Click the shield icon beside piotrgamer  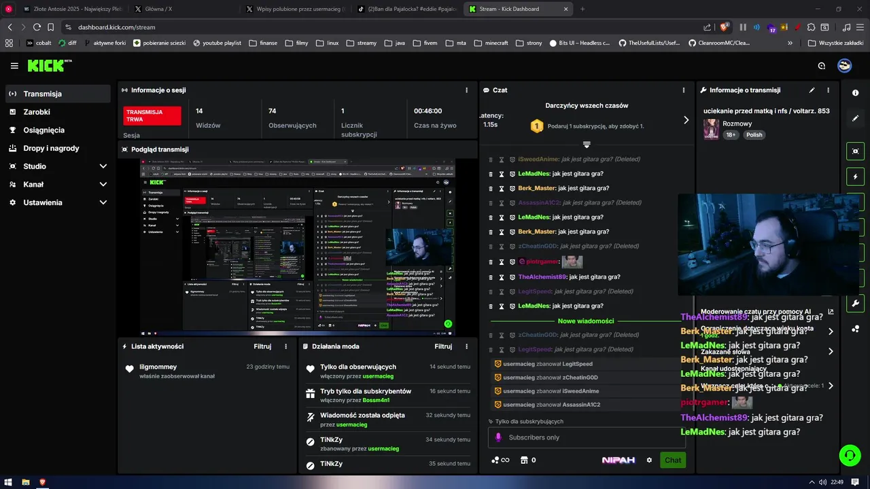(x=512, y=262)
